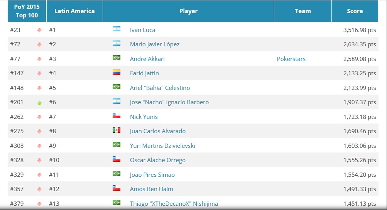The image size is (387, 210).
Task: Click the Colombia flag beside Farid Jattin
Action: (117, 72)
